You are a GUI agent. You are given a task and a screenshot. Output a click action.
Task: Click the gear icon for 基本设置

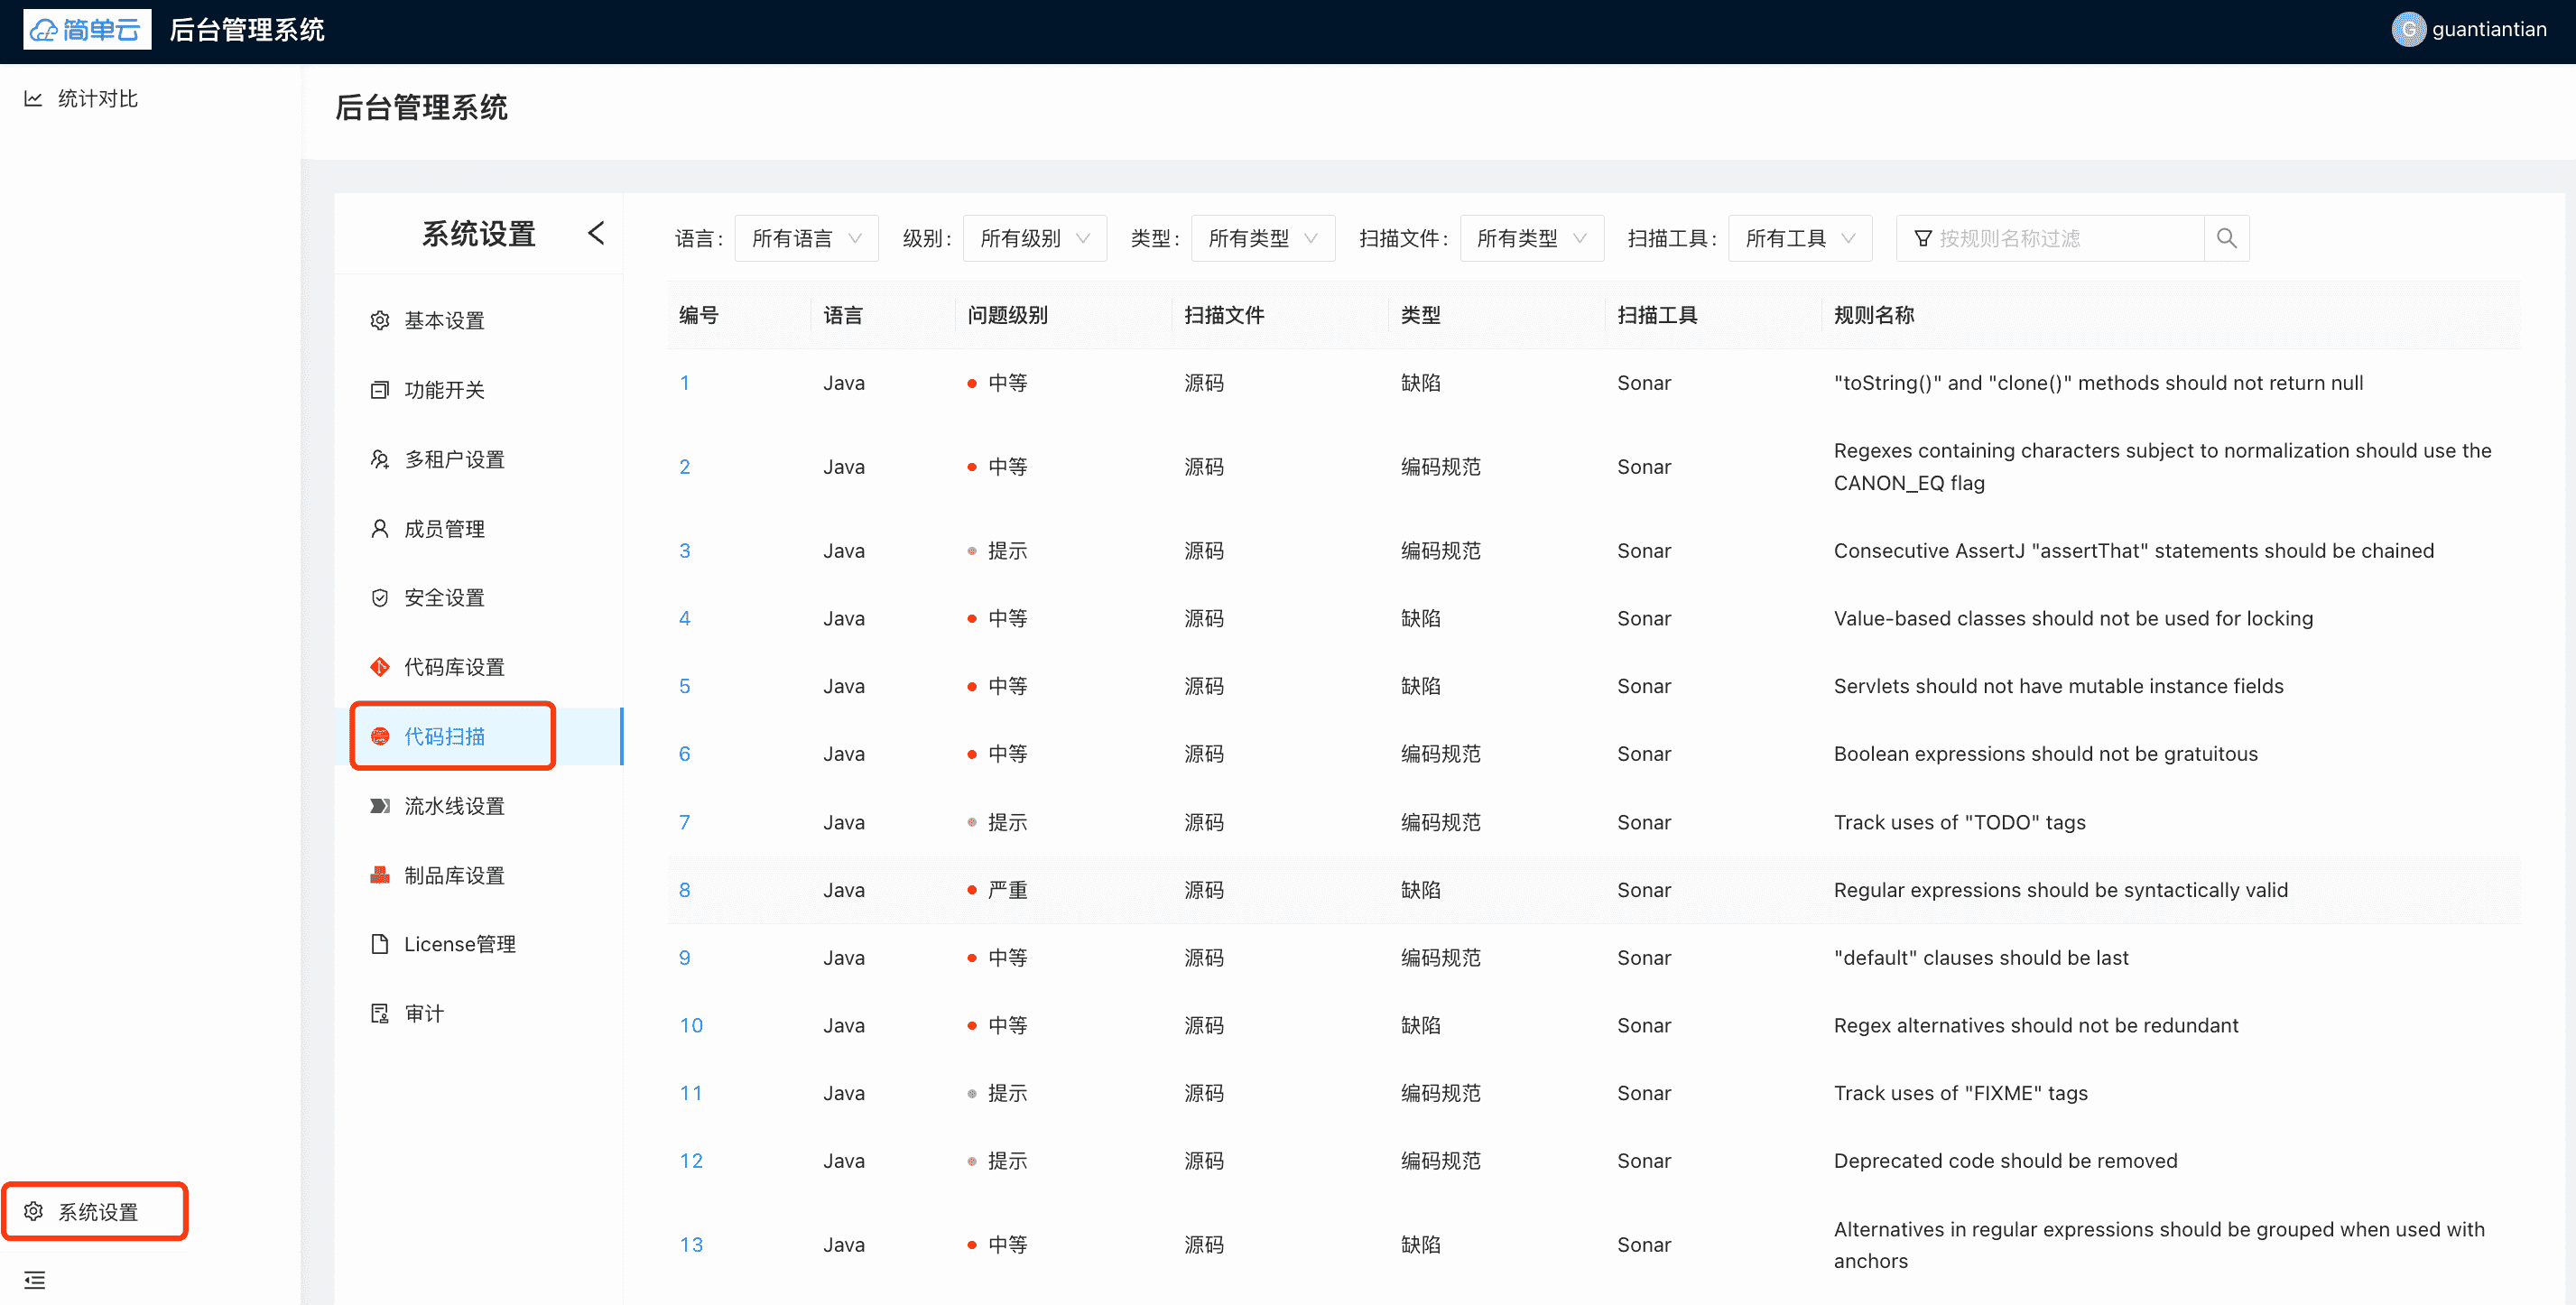click(x=380, y=321)
